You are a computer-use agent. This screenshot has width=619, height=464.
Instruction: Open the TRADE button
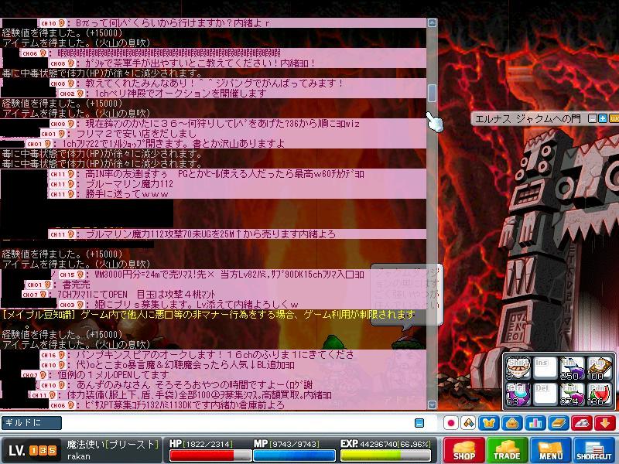point(507,450)
